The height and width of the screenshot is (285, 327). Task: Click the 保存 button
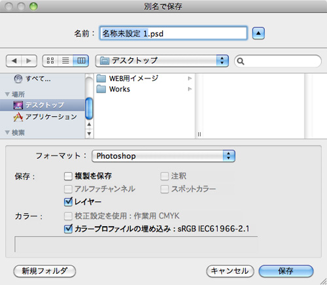point(286,271)
